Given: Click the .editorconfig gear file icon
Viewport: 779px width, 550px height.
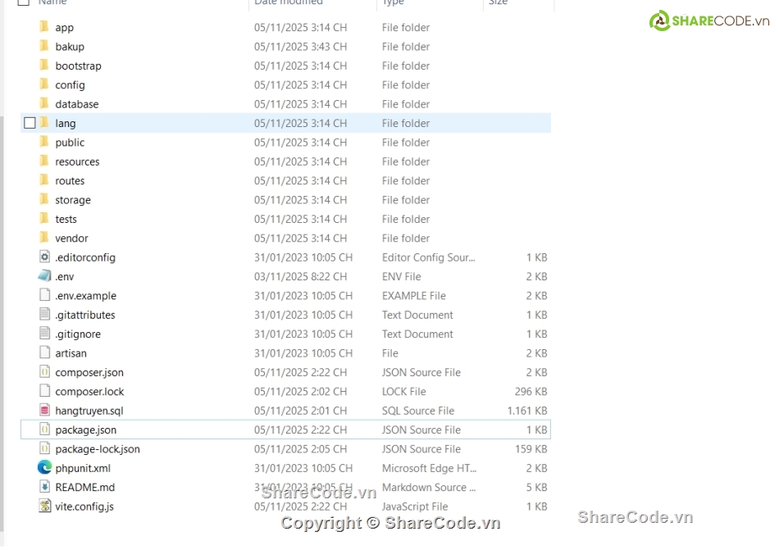Looking at the screenshot, I should click(44, 257).
